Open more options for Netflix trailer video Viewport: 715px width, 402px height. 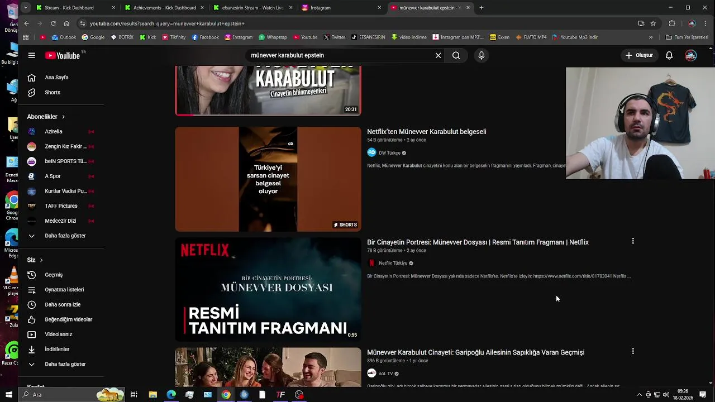tap(633, 241)
